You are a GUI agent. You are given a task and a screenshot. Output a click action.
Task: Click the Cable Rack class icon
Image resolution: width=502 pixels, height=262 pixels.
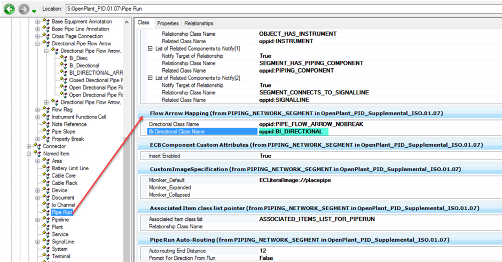coord(46,183)
